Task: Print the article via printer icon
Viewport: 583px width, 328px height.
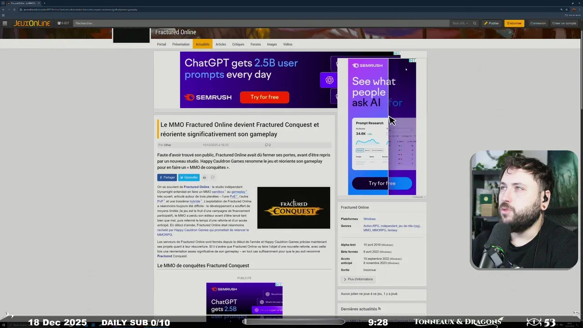Action: pyautogui.click(x=204, y=177)
